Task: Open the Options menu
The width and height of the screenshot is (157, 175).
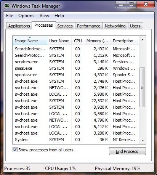Action: tap(26, 16)
